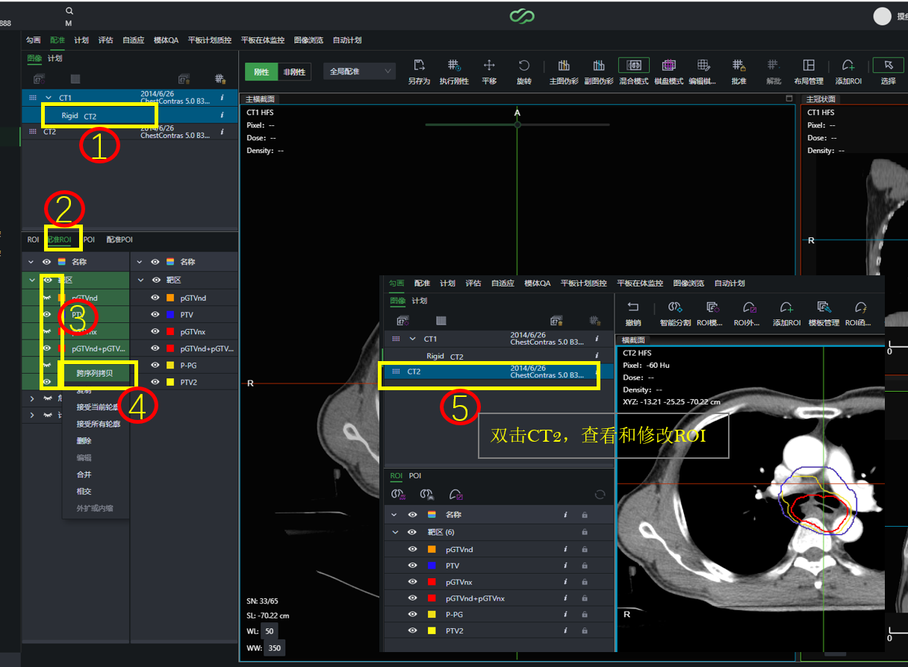Open the info icon on the main CT2 row

point(222,132)
